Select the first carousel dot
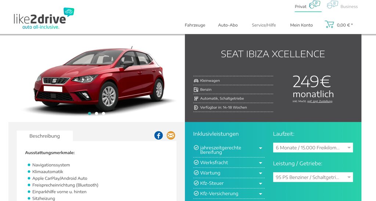This screenshot has height=201, width=376. click(90, 113)
